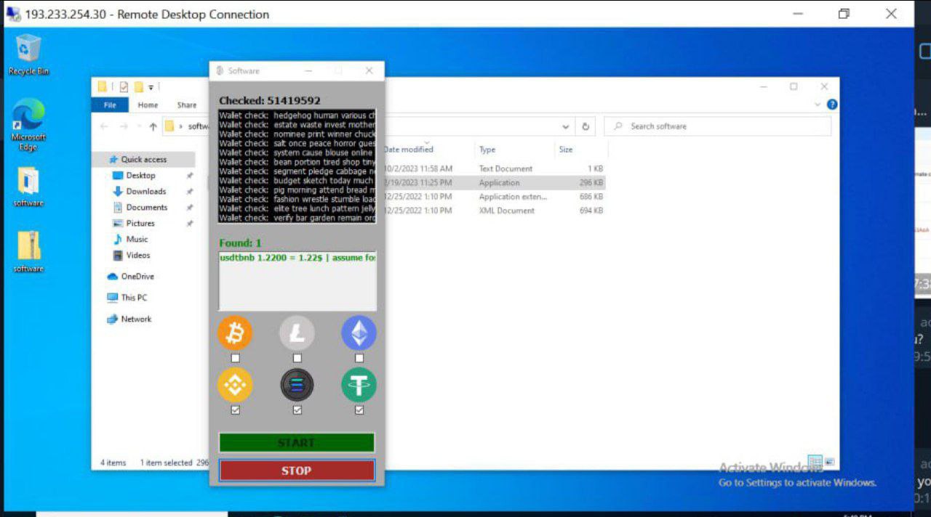Click the Litecoin coin icon
The image size is (931, 517).
(x=297, y=333)
